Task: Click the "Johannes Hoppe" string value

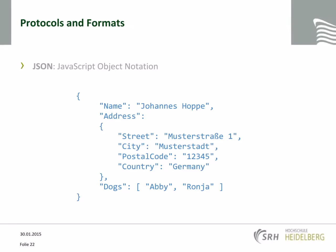Action: [x=172, y=106]
